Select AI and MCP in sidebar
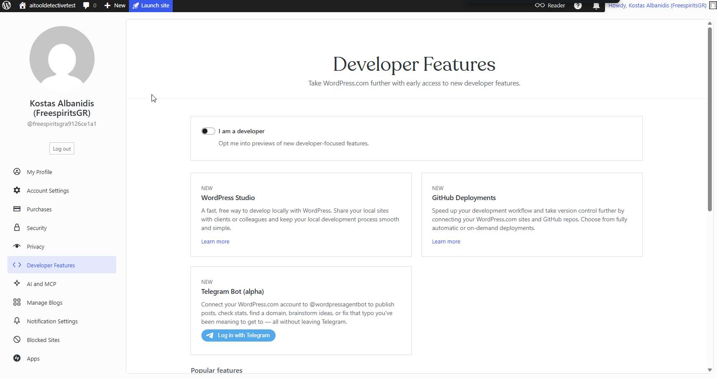The width and height of the screenshot is (717, 378). click(62, 284)
